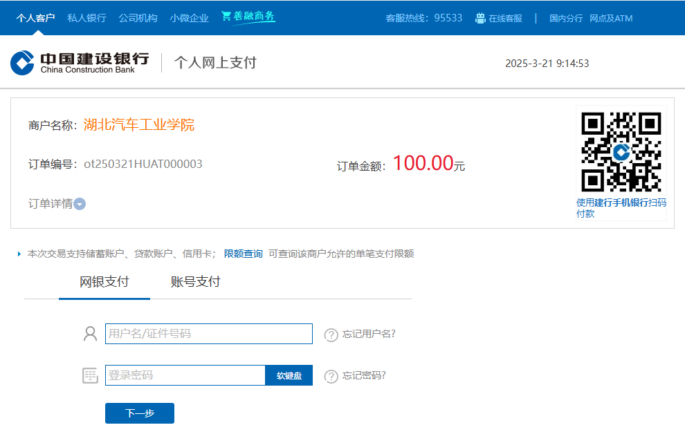Image resolution: width=685 pixels, height=434 pixels.
Task: Click the QR code for mobile payment
Action: tap(621, 152)
